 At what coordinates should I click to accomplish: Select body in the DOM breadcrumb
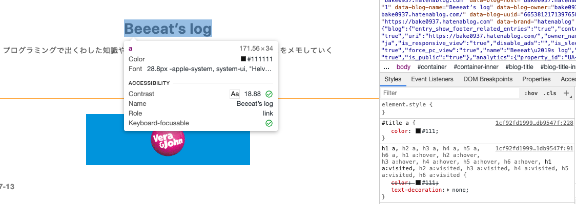point(403,67)
